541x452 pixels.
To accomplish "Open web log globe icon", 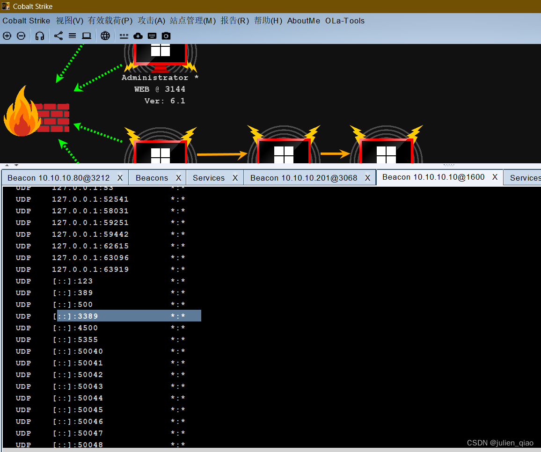I will pyautogui.click(x=105, y=36).
